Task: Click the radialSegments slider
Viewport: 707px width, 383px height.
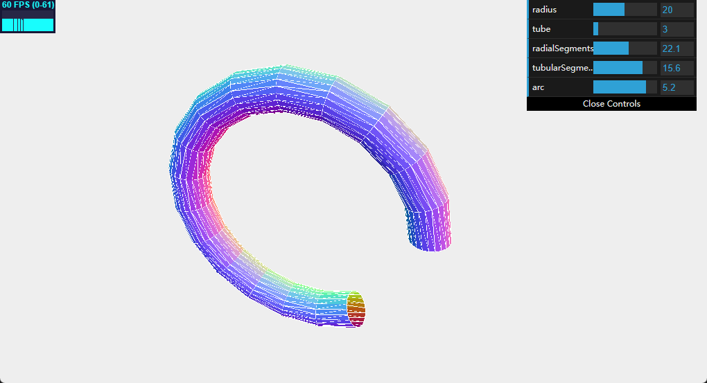Action: 625,48
